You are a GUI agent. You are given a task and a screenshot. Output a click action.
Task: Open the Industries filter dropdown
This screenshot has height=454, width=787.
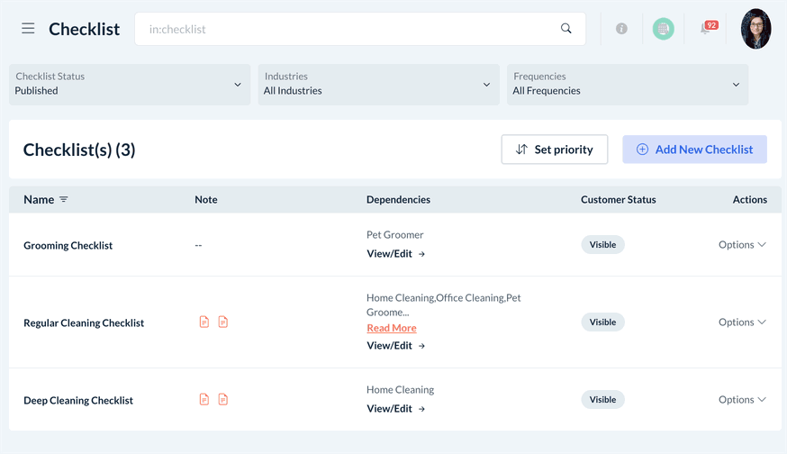point(378,84)
